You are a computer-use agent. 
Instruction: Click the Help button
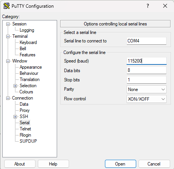pos(53,164)
